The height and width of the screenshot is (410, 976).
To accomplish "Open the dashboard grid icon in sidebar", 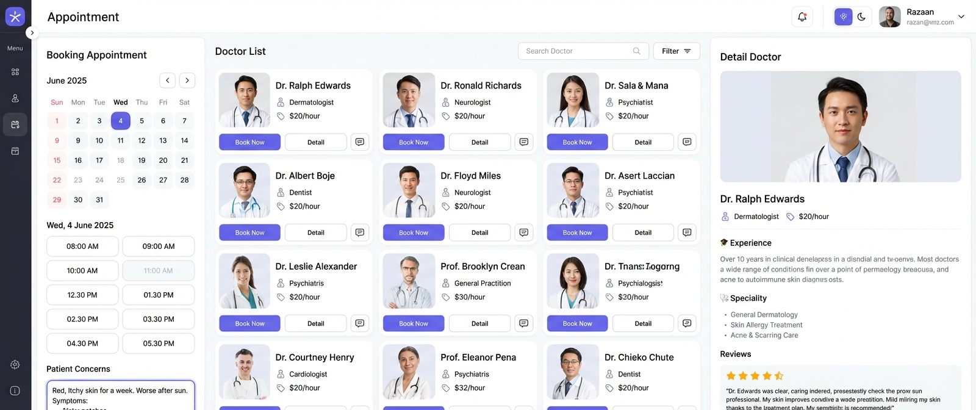I will [15, 72].
